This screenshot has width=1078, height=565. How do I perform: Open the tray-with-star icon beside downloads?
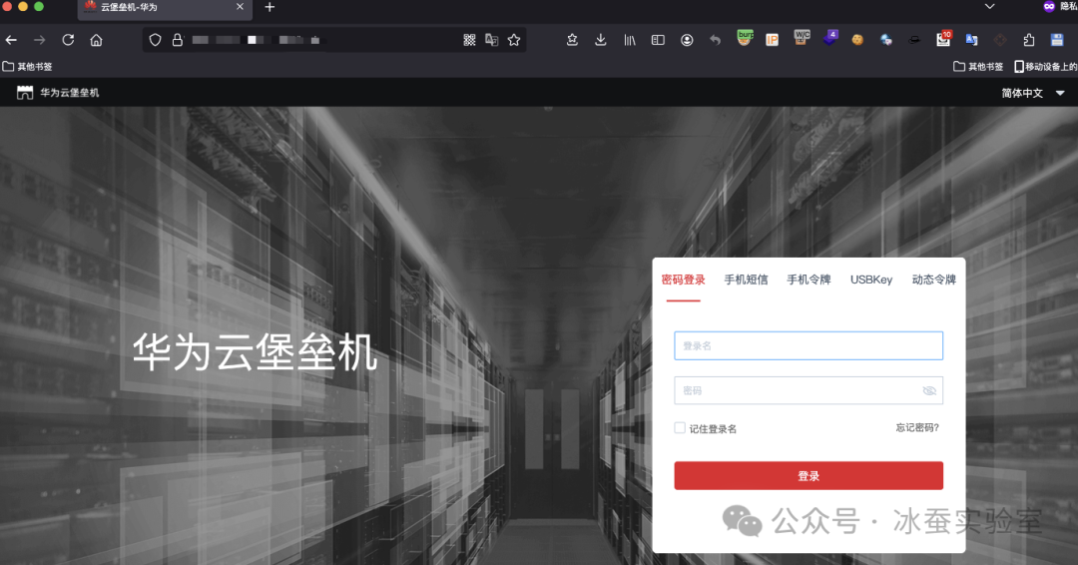(x=572, y=40)
